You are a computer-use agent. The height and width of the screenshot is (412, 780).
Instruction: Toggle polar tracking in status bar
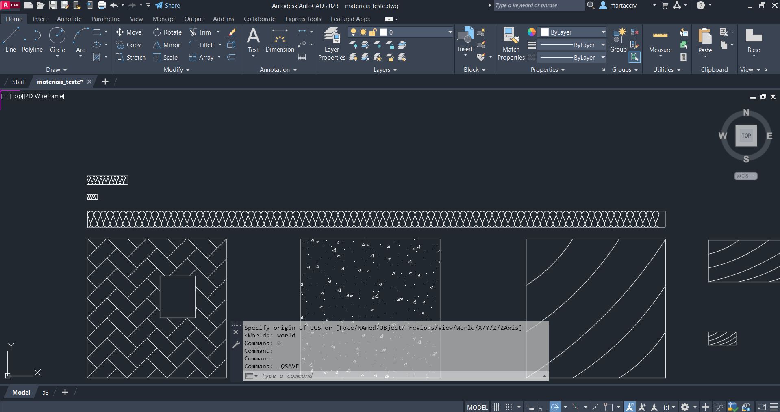(555, 407)
